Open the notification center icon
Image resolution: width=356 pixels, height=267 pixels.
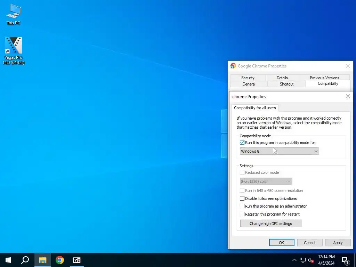345,260
